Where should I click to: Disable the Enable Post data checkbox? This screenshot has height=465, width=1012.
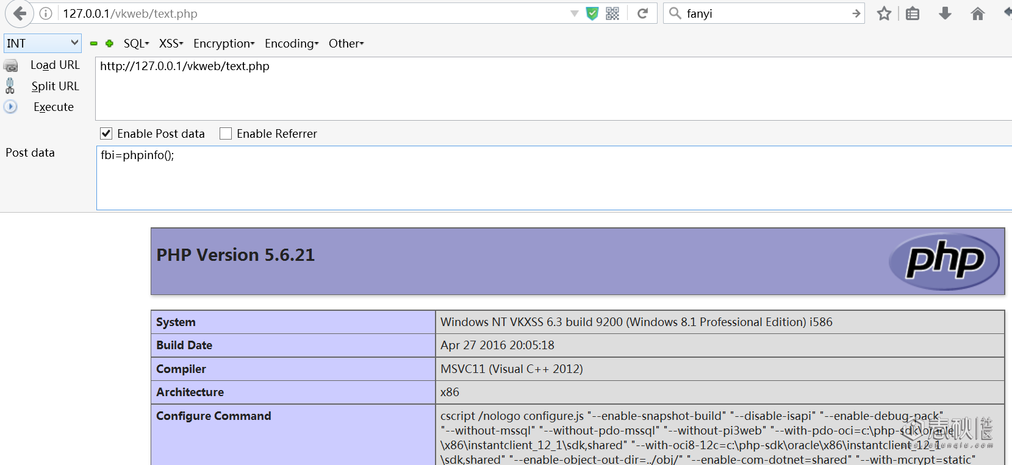click(x=106, y=133)
